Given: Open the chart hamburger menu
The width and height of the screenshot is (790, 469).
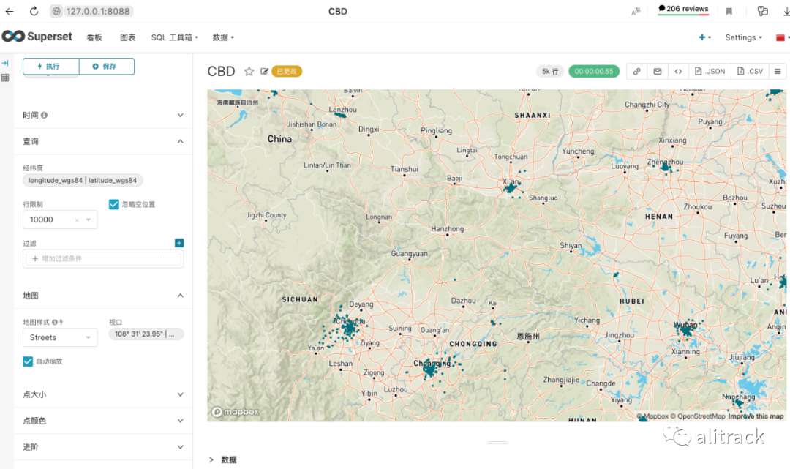Looking at the screenshot, I should pos(777,72).
